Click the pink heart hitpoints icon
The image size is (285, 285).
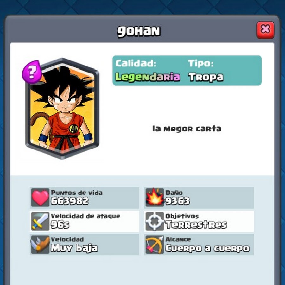40,197
